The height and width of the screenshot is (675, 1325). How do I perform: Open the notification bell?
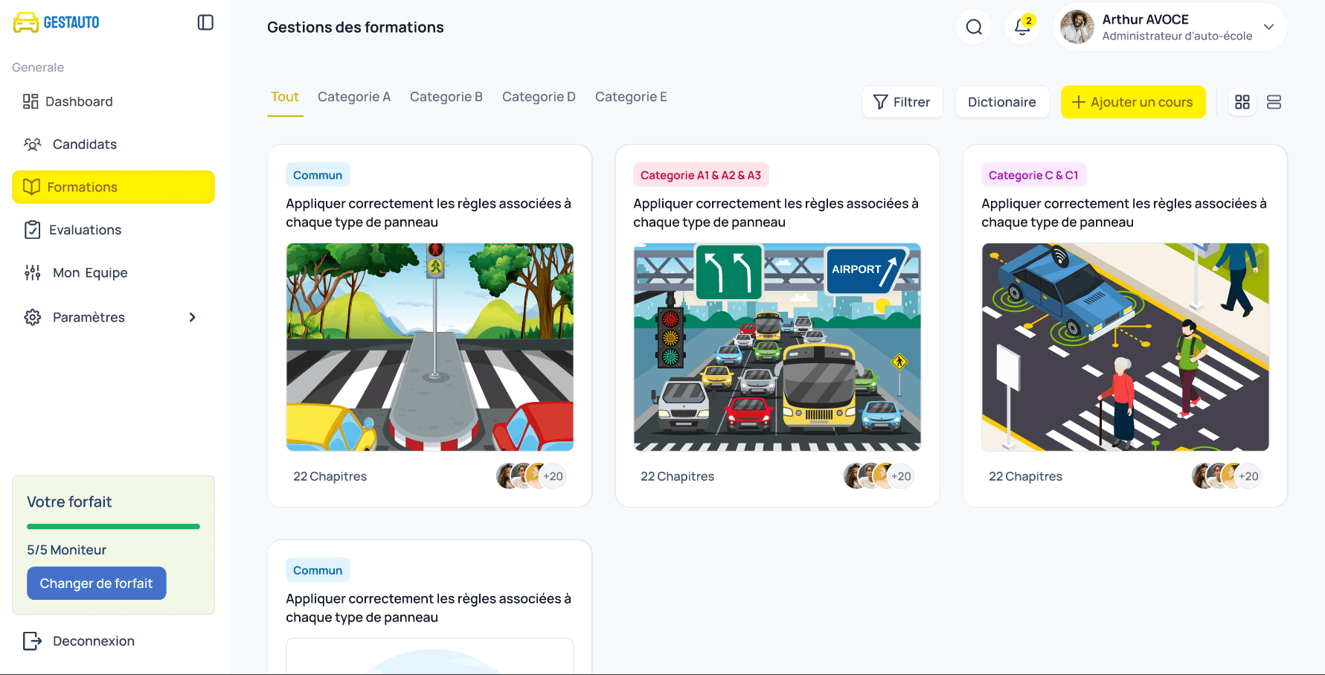(x=1021, y=27)
